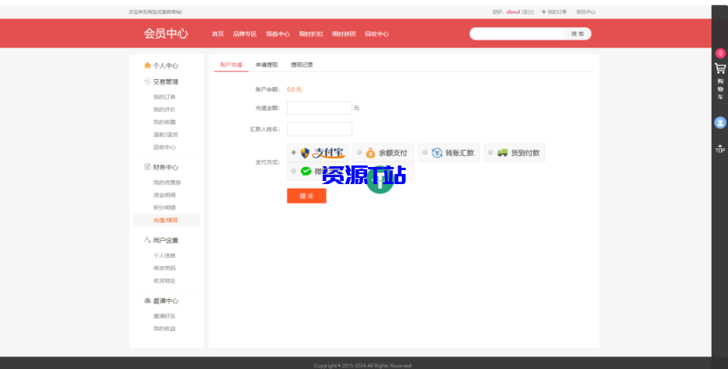The width and height of the screenshot is (728, 369).
Task: Click the 退出 logout link
Action: click(x=527, y=12)
